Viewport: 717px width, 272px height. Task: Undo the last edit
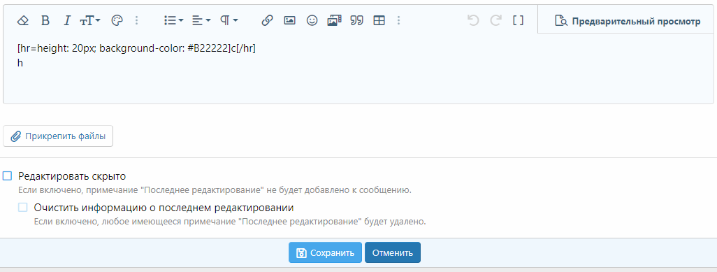pyautogui.click(x=473, y=20)
